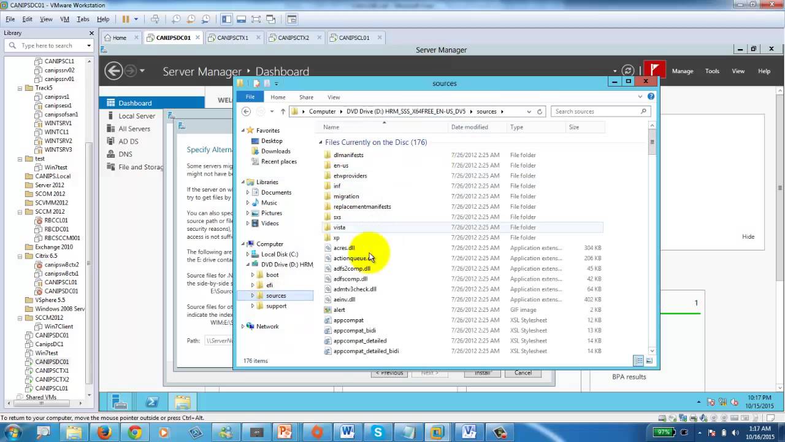The height and width of the screenshot is (442, 785).
Task: Click Server Manager back arrow button
Action: click(113, 71)
